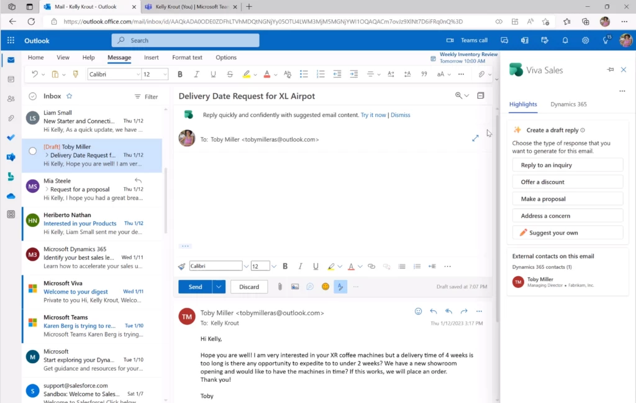The height and width of the screenshot is (403, 636).
Task: Click the Viva Sales icon in compose toolbar
Action: 340,287
